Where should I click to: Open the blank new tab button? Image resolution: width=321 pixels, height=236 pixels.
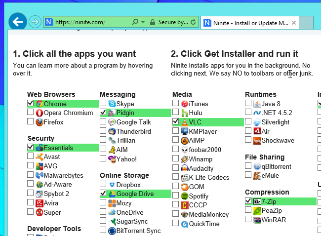click(306, 23)
